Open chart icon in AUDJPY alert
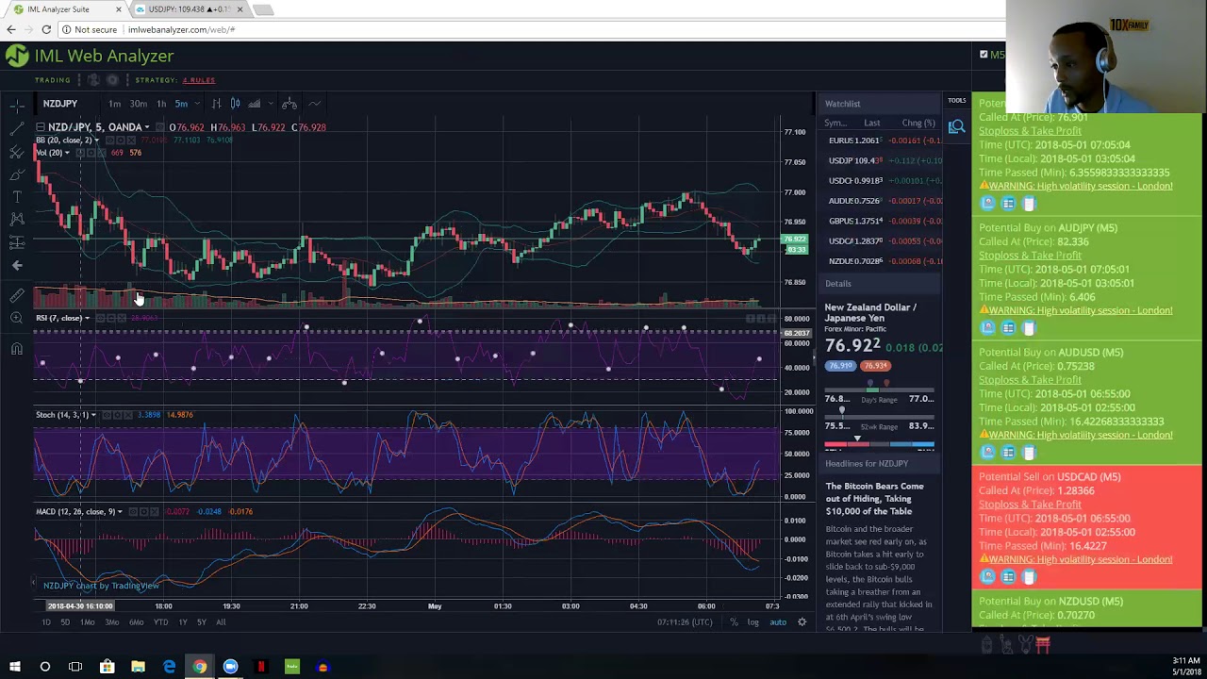 pos(987,327)
